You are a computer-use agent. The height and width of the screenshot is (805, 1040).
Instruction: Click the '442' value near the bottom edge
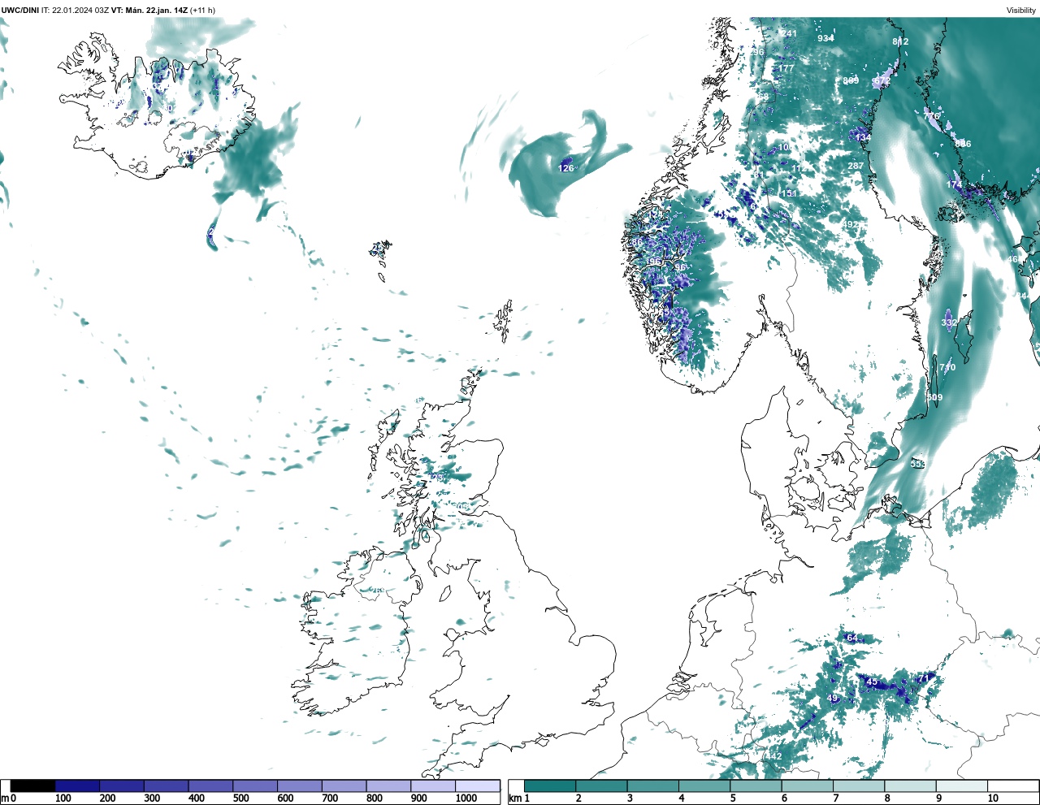pyautogui.click(x=773, y=756)
